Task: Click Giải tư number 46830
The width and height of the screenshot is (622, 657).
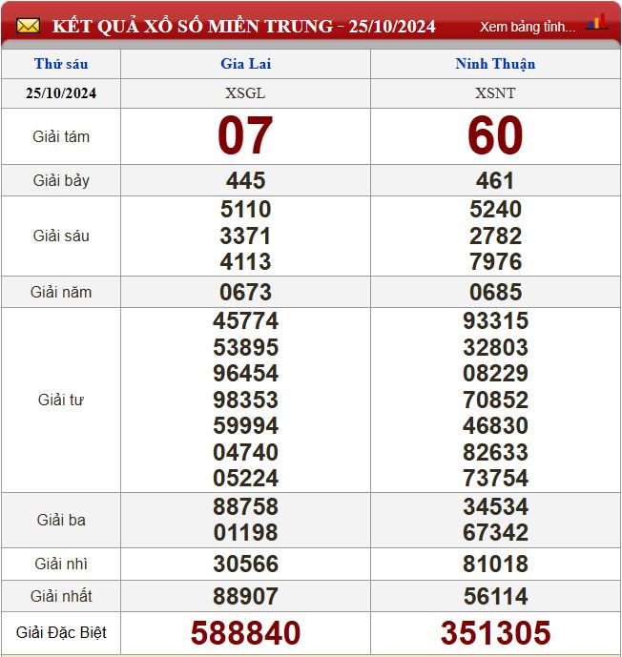Action: (x=495, y=425)
